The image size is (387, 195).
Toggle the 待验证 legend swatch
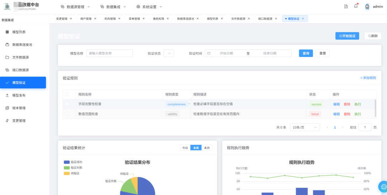click(67, 173)
